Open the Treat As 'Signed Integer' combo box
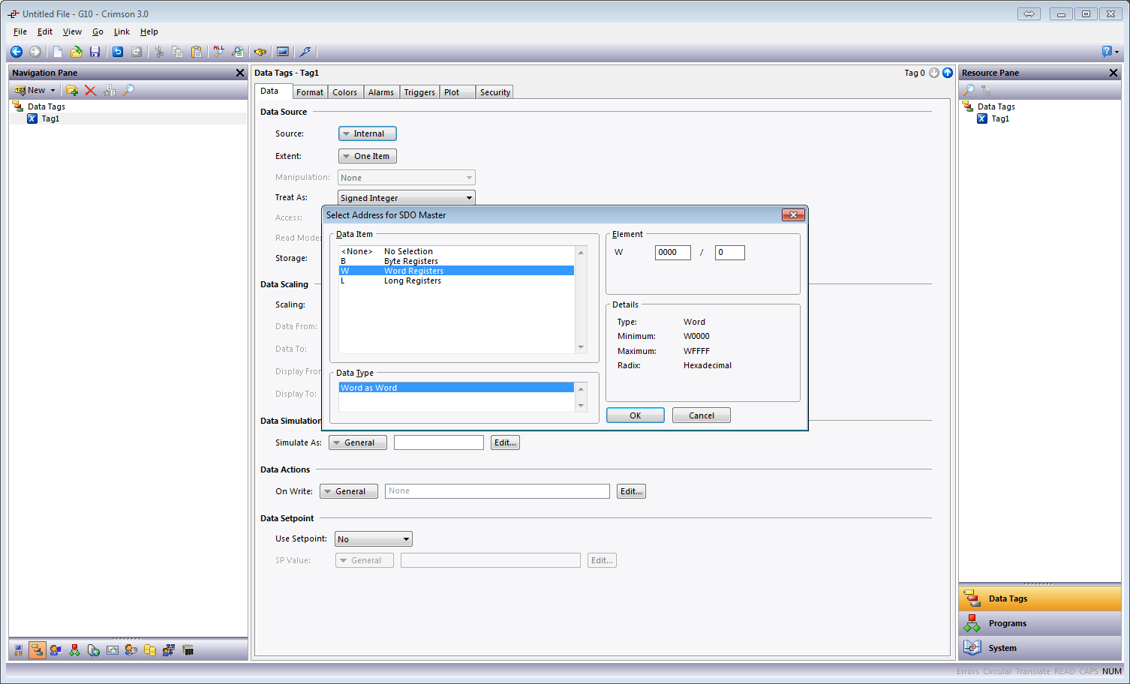This screenshot has width=1130, height=684. tap(407, 198)
